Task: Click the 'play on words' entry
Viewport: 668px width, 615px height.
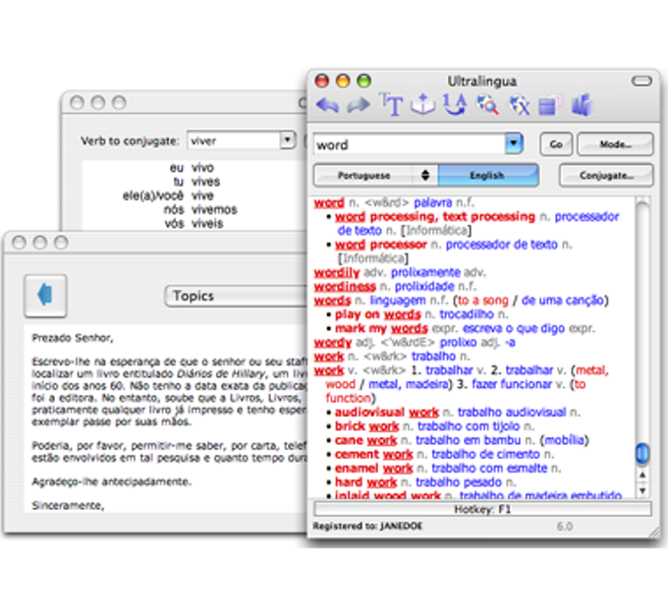Action: 377,314
